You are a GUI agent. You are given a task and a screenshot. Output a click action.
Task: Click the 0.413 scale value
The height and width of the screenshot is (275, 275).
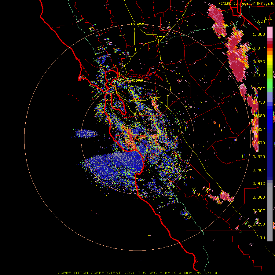(259, 184)
